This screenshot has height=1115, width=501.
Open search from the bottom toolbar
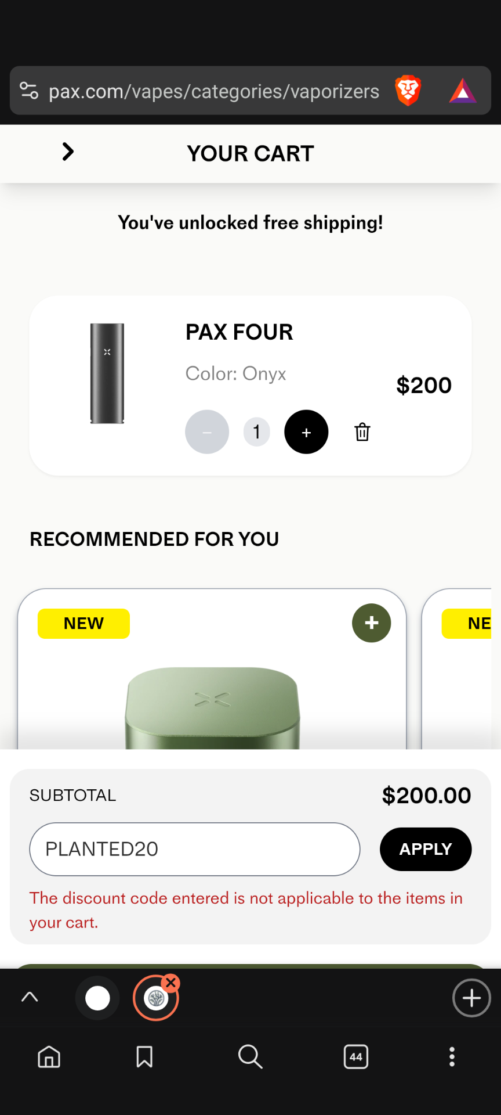[250, 1056]
